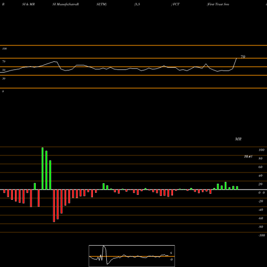Click the '10.41' value in MR panel
This screenshot has height=267, width=267.
coord(248,156)
